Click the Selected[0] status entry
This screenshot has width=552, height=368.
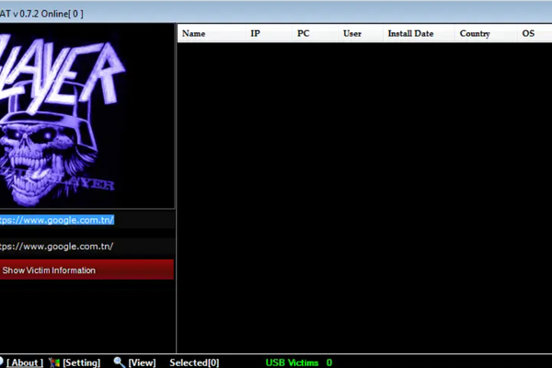point(194,362)
